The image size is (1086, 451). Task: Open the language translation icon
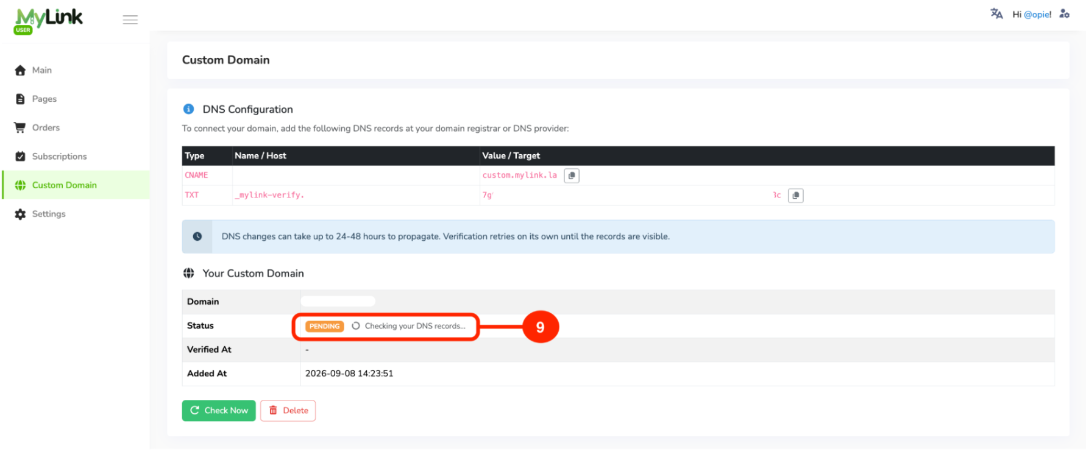coord(996,14)
